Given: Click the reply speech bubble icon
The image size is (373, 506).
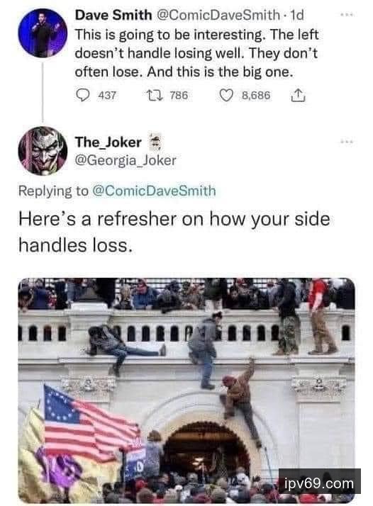Looking at the screenshot, I should click(83, 95).
